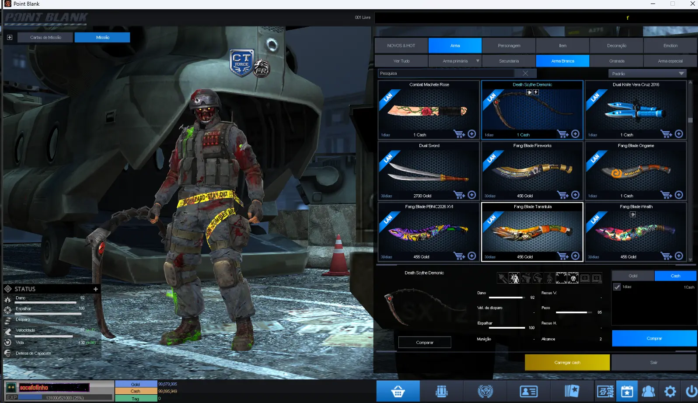
Task: Click the Dano stat bar in weapon details
Action: point(507,298)
